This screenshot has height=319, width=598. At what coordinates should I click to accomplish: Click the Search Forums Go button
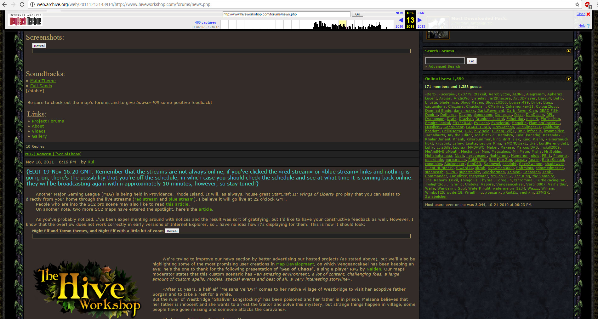coord(471,61)
